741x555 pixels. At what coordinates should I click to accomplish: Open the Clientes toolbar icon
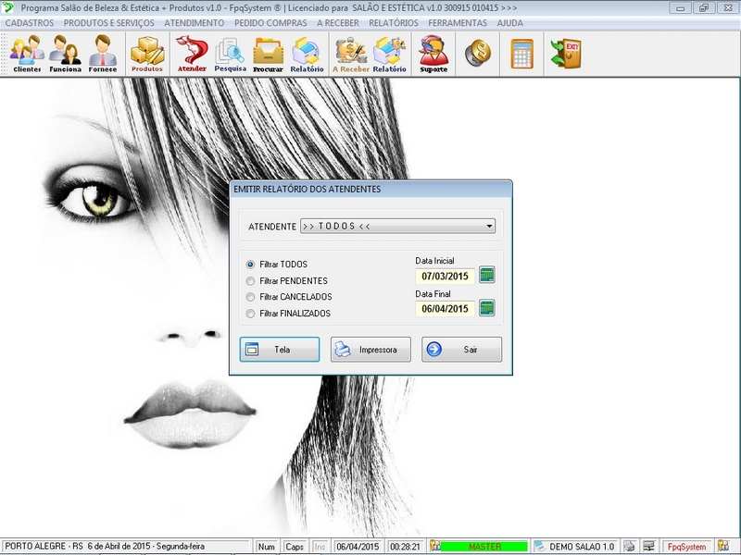27,55
